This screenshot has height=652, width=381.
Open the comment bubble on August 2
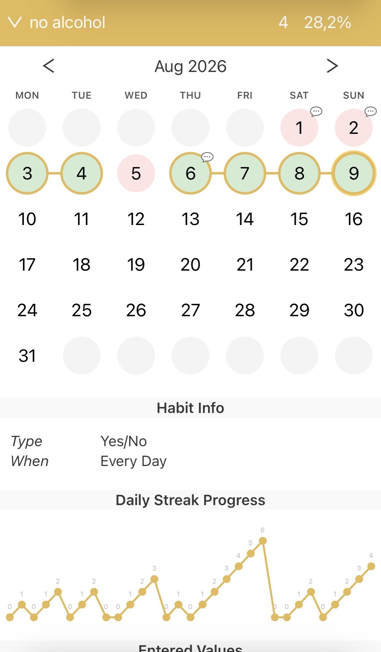coord(370,111)
